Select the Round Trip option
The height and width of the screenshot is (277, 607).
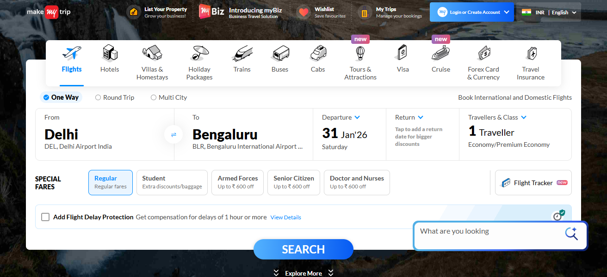(x=98, y=97)
